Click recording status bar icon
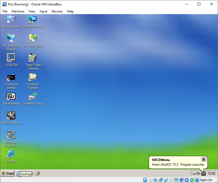Image resolution: width=218 pixels, height=183 pixels. point(181,180)
